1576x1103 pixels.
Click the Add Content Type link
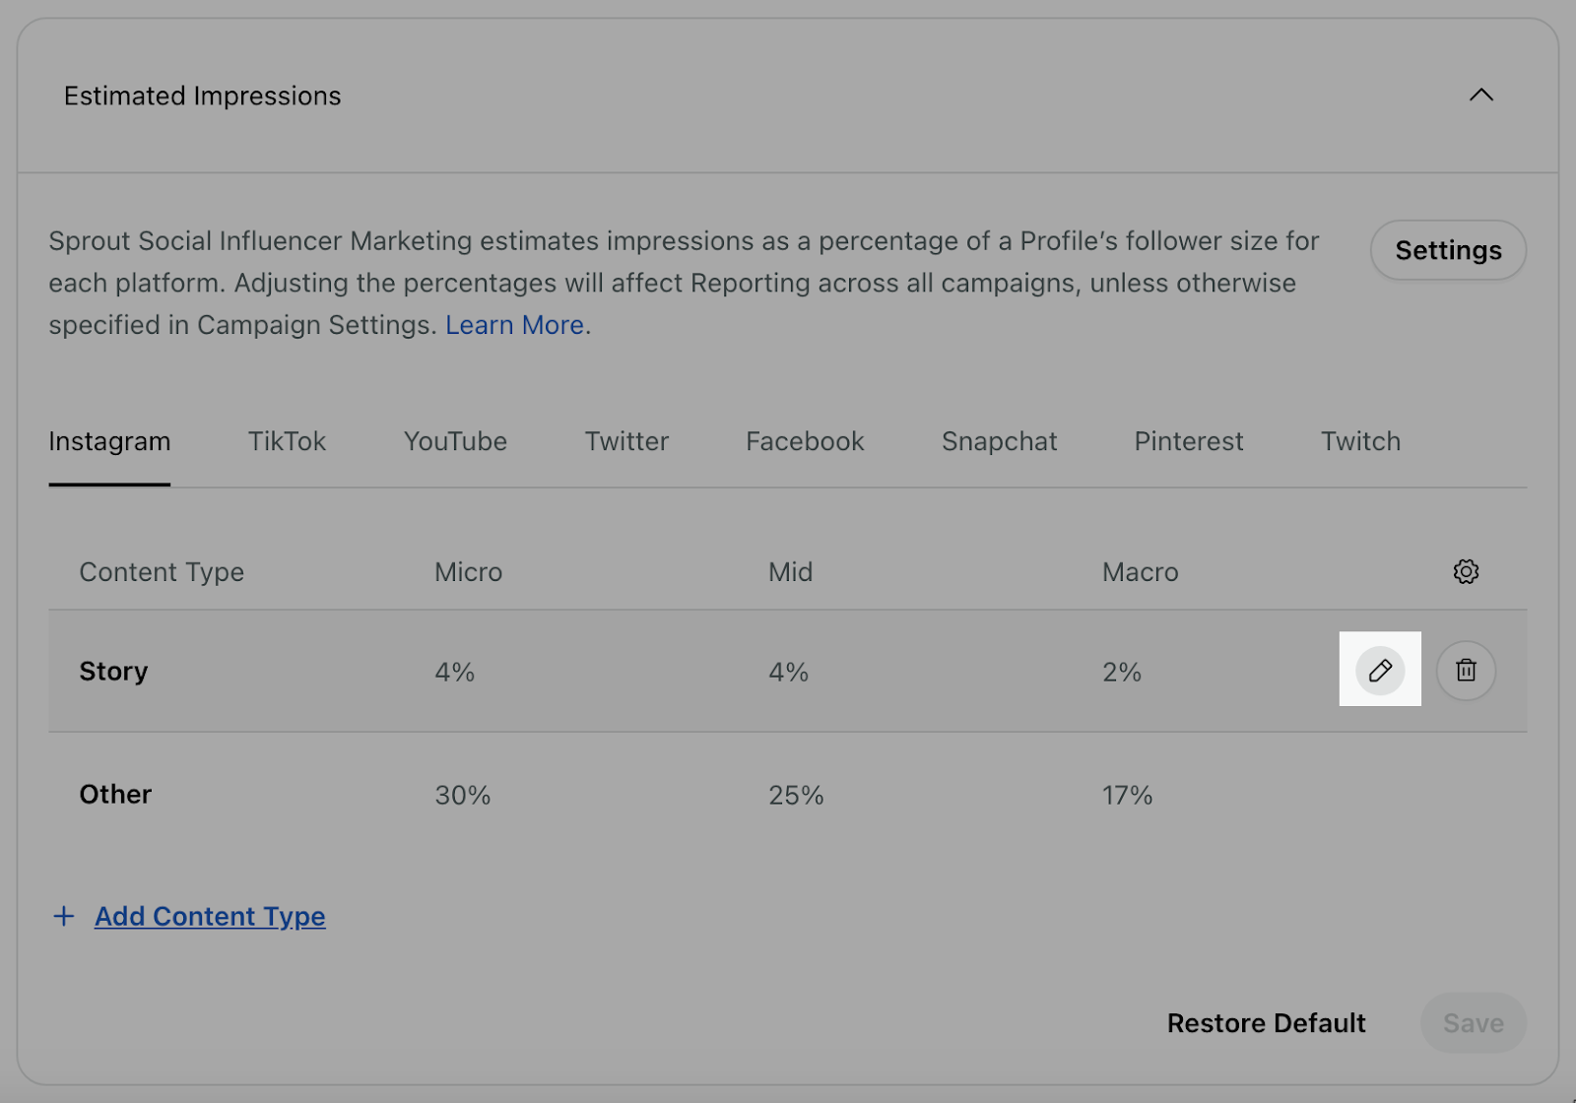tap(210, 916)
